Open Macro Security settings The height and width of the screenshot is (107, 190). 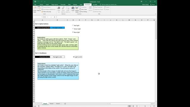[x=46, y=12]
